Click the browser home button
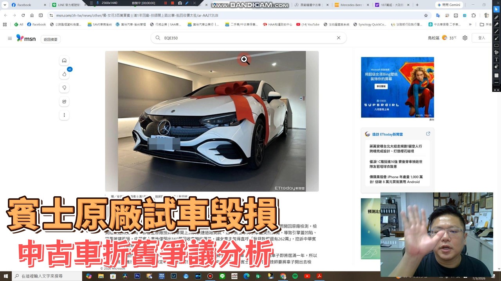This screenshot has width=501, height=281. 32,15
